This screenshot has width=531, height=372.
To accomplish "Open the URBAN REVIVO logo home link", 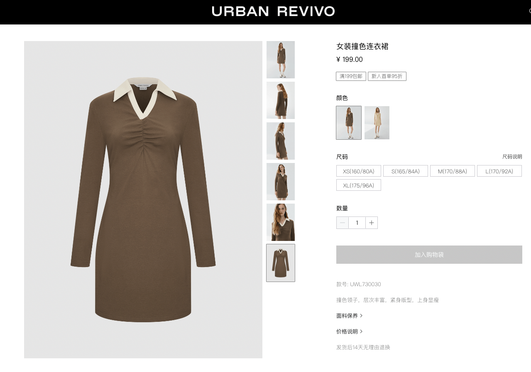I will click(273, 11).
